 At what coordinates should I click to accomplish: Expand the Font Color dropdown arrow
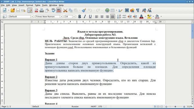coord(145,16)
